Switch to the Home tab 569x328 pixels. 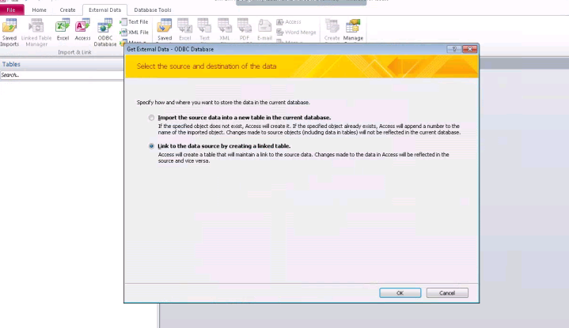(39, 9)
